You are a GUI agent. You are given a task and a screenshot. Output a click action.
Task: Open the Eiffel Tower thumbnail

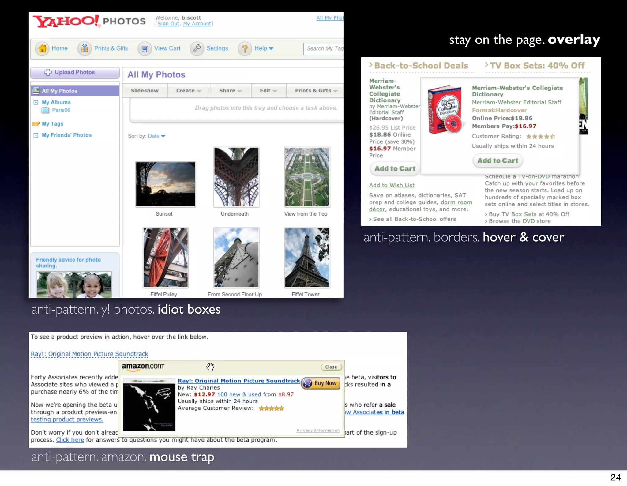(307, 258)
